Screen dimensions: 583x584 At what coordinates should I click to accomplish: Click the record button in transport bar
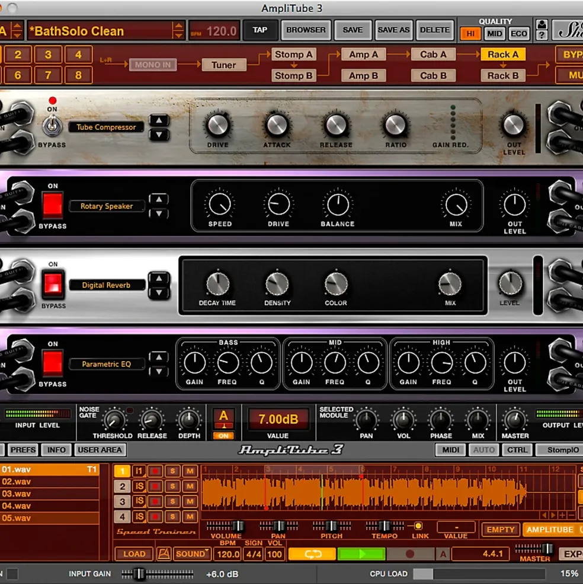(410, 554)
